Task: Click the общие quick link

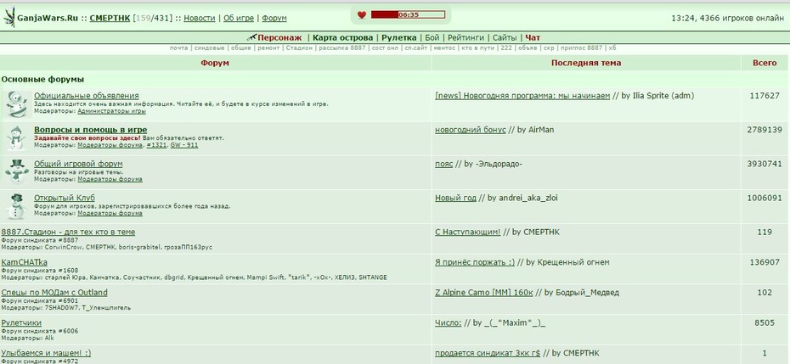Action: click(x=241, y=48)
